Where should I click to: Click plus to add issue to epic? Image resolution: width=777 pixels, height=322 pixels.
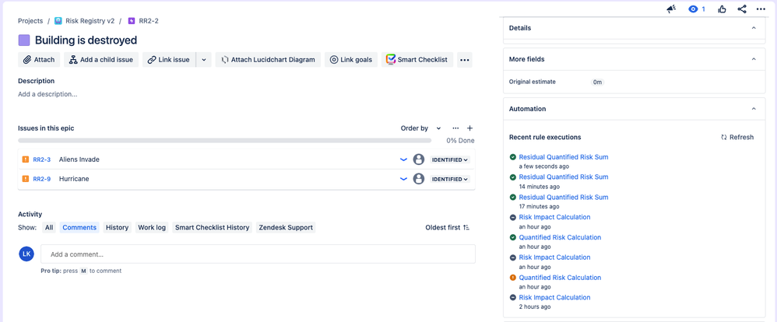469,128
